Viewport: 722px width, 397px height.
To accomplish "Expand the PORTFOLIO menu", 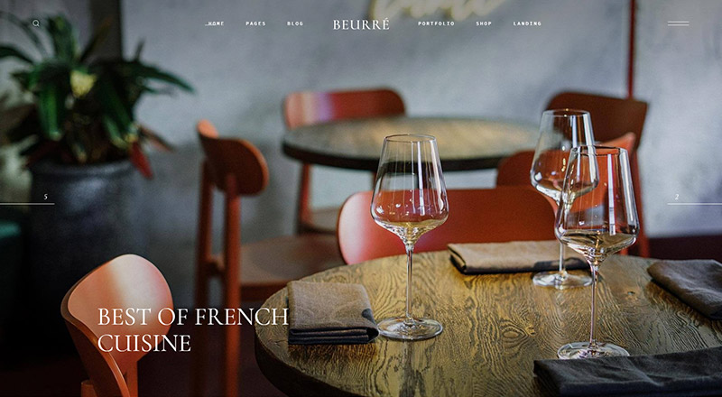I will pos(436,23).
